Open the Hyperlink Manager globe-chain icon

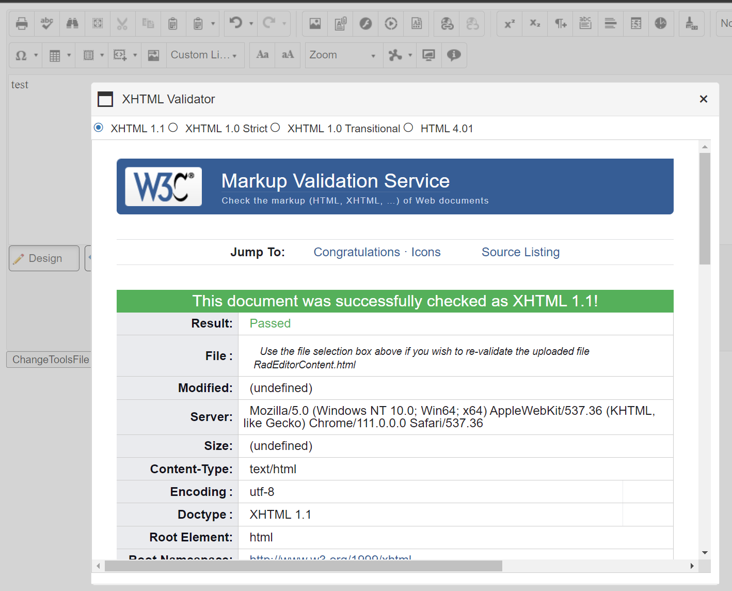pyautogui.click(x=447, y=23)
